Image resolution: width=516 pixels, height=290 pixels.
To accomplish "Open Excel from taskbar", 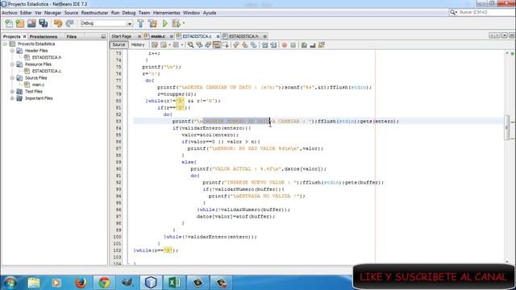I will 174,283.
